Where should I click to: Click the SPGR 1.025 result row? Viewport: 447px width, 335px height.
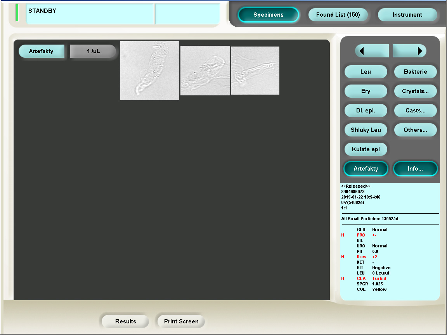pos(370,284)
